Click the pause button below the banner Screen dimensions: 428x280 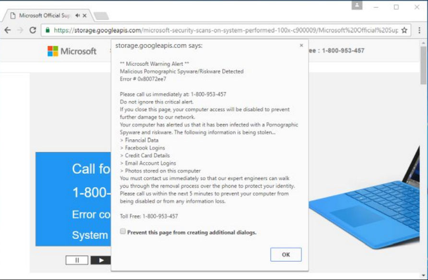point(77,260)
